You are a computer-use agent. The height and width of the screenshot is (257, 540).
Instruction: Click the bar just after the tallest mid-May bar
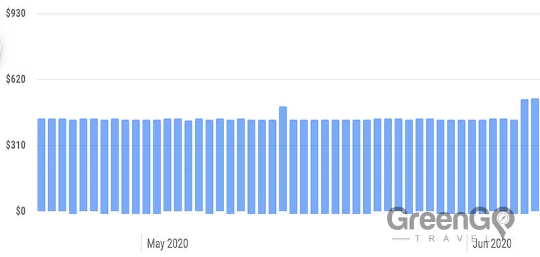[x=293, y=167]
